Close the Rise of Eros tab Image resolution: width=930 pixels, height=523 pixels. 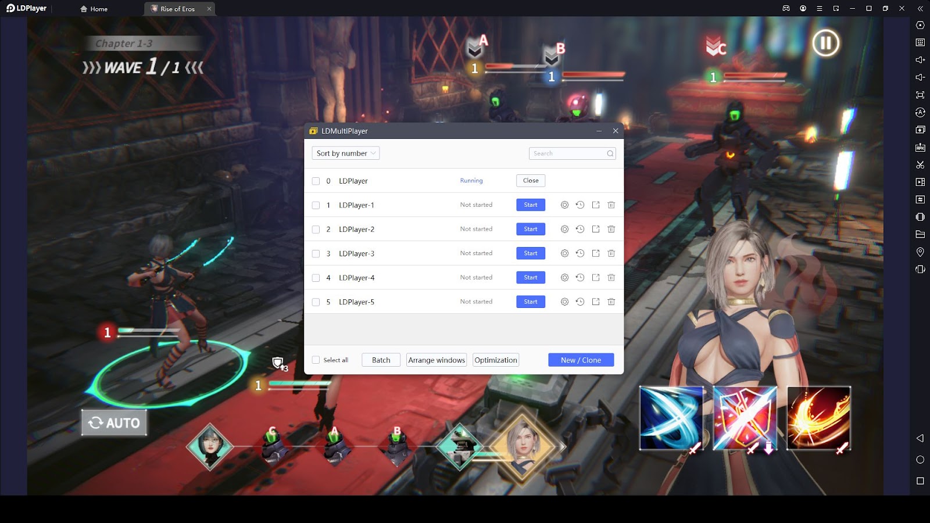tap(209, 9)
